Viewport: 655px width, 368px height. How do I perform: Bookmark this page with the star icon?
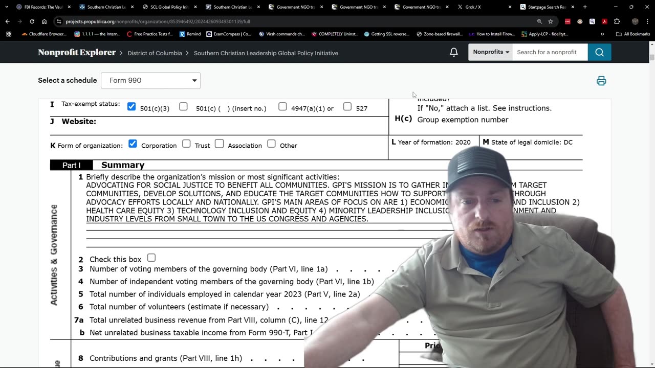(551, 21)
